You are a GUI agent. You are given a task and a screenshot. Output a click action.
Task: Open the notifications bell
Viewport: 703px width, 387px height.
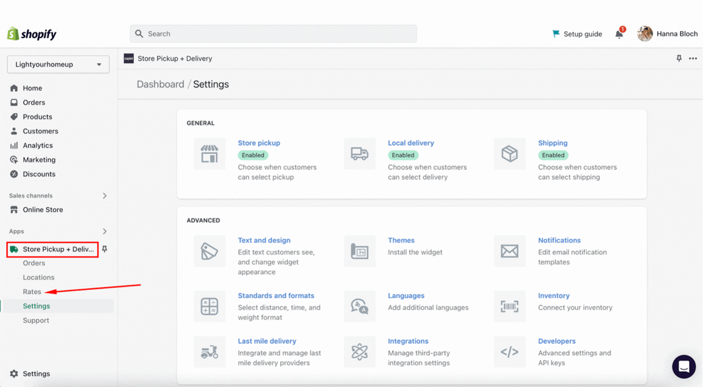(x=619, y=34)
